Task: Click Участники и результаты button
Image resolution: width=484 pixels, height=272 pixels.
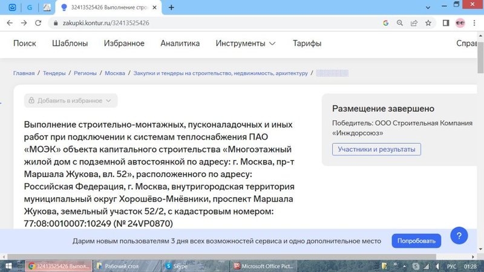Action: (376, 149)
